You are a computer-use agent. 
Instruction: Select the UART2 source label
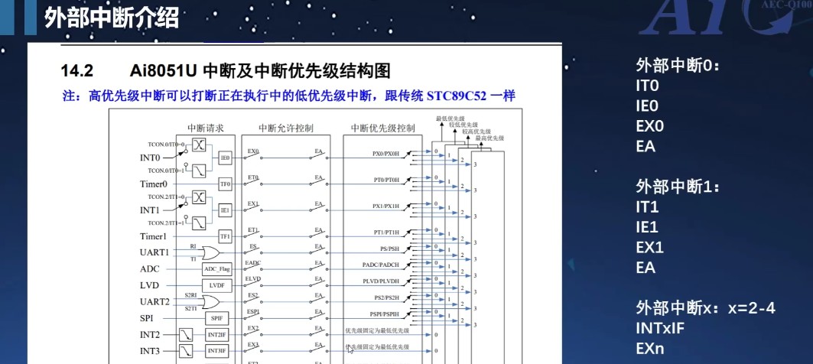tap(154, 302)
